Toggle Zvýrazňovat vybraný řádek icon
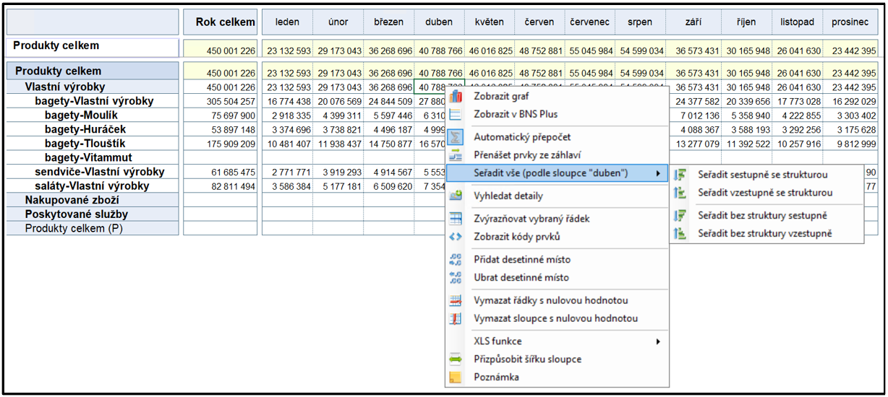 point(456,219)
